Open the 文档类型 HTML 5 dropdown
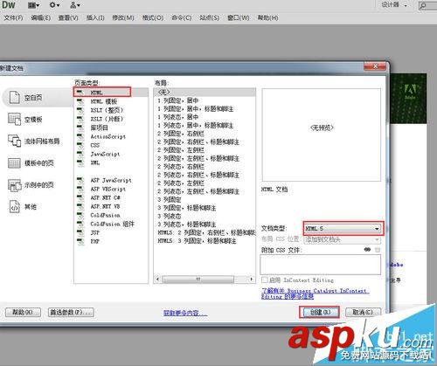 point(343,229)
